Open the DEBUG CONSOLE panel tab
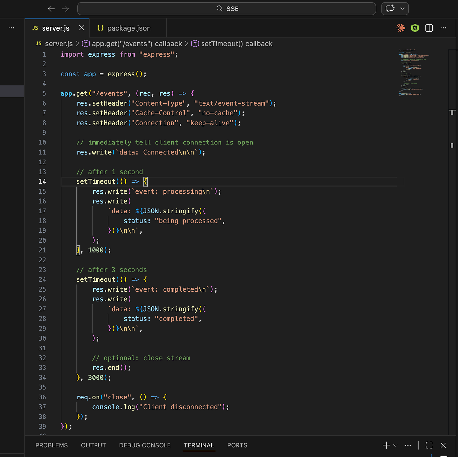458x457 pixels. point(145,445)
